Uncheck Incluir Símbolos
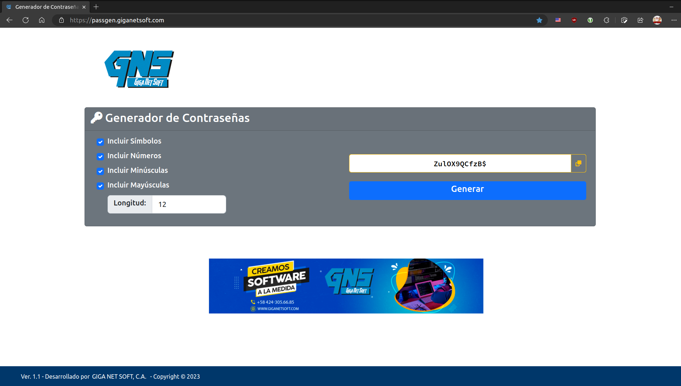The height and width of the screenshot is (386, 681). point(100,142)
